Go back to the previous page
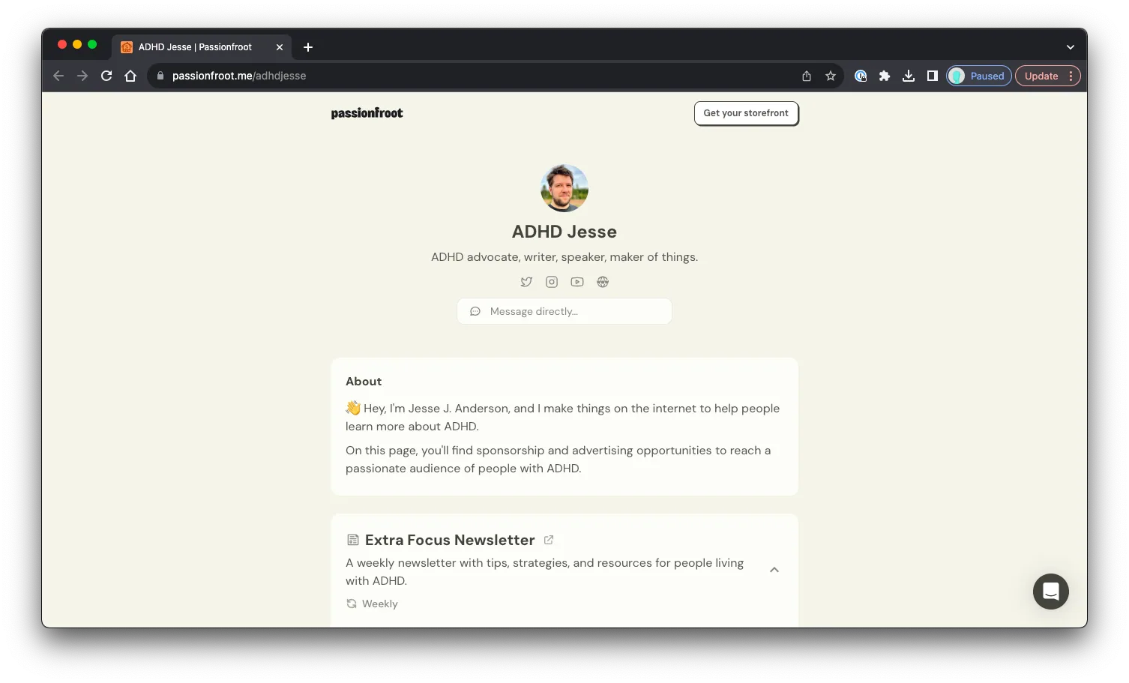The height and width of the screenshot is (683, 1129). [58, 76]
